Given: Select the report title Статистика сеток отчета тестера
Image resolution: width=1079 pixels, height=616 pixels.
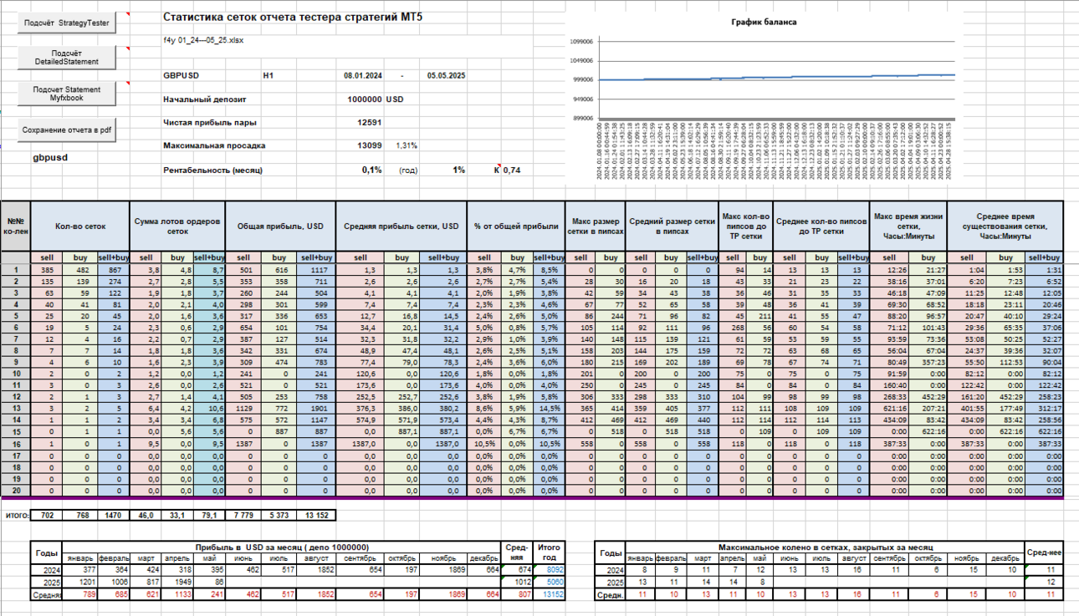Looking at the screenshot, I should pyautogui.click(x=294, y=17).
